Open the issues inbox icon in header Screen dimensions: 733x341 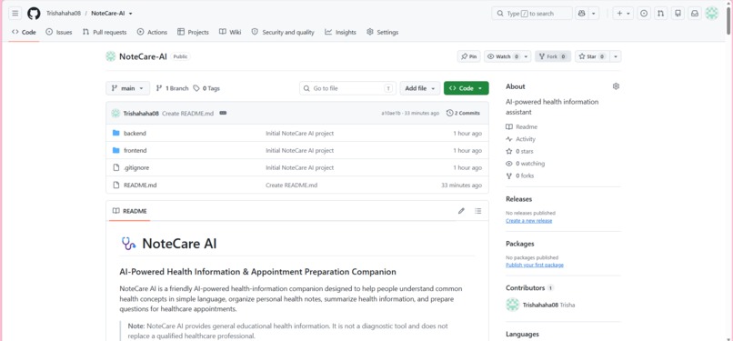point(644,14)
